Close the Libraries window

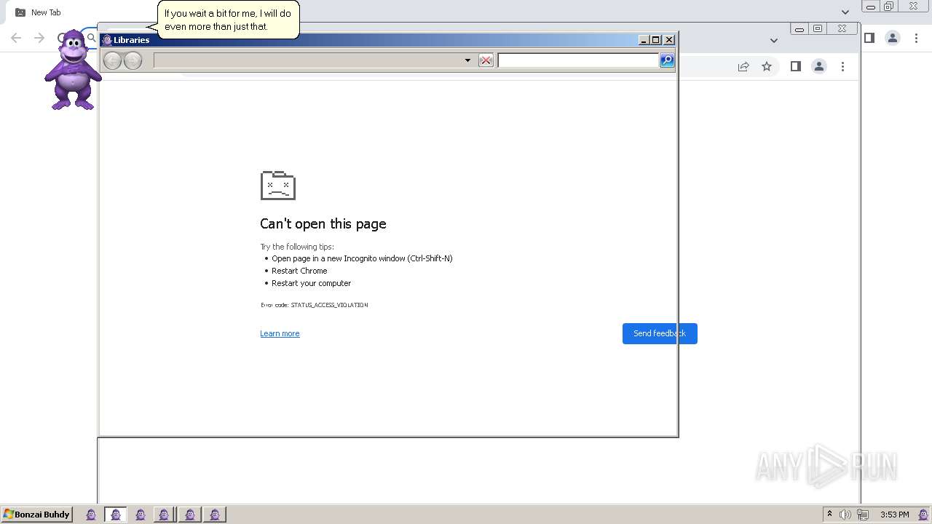[x=669, y=40]
